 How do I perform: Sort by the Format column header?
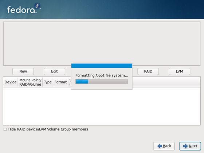pos(60,82)
